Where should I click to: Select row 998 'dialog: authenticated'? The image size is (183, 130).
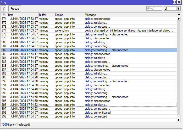pos(88,113)
